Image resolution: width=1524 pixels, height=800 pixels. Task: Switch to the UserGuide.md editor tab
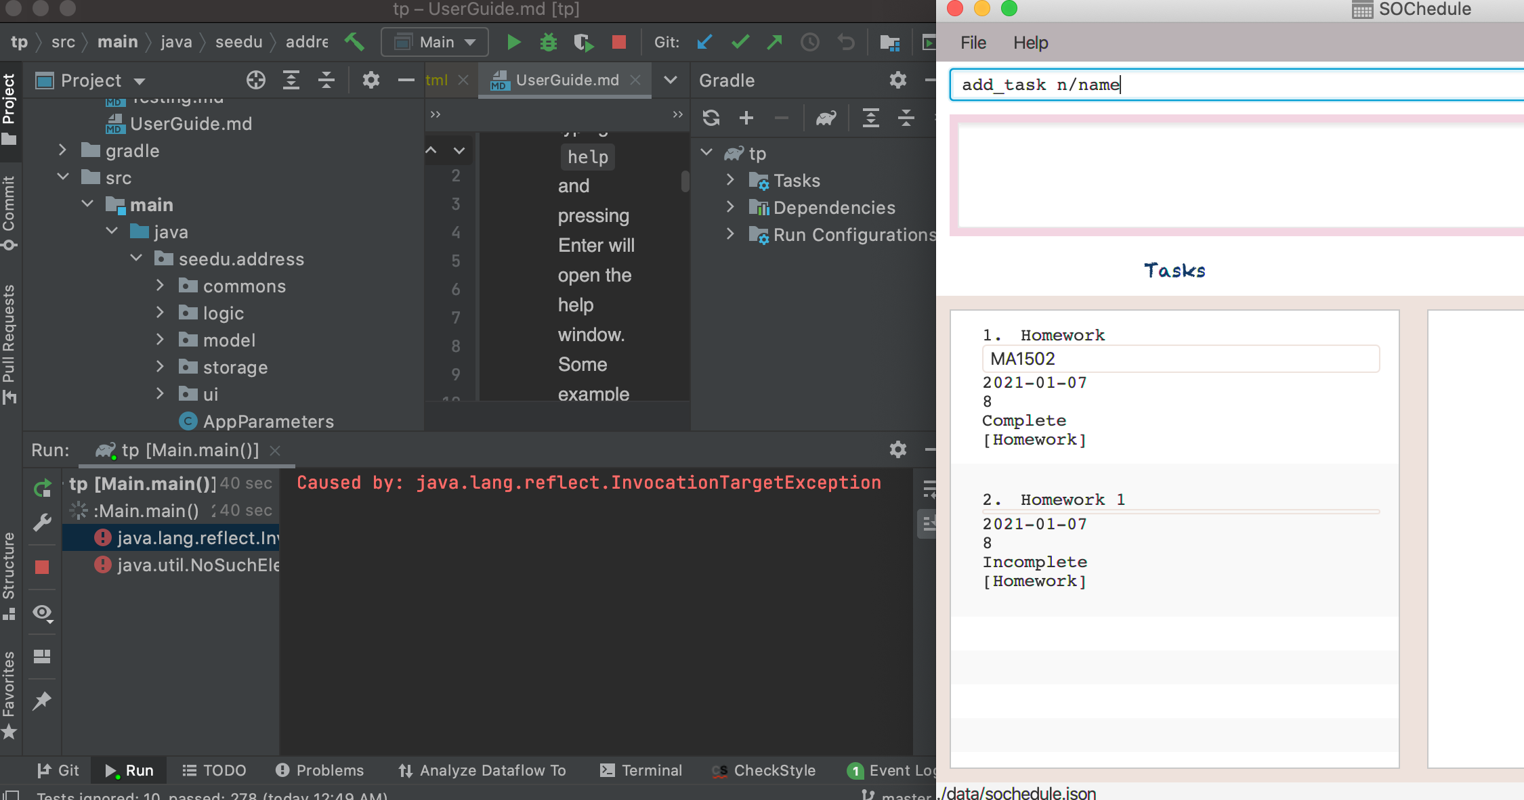(566, 81)
